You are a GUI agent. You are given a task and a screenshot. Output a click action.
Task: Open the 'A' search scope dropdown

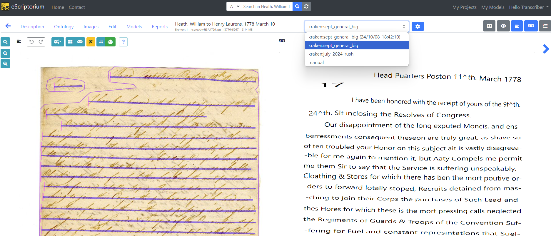pyautogui.click(x=234, y=6)
